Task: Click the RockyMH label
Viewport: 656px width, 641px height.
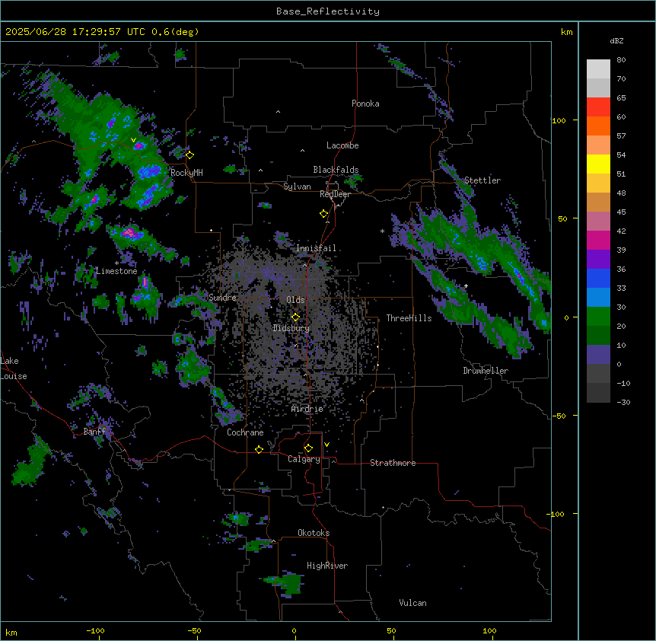Action: point(186,172)
